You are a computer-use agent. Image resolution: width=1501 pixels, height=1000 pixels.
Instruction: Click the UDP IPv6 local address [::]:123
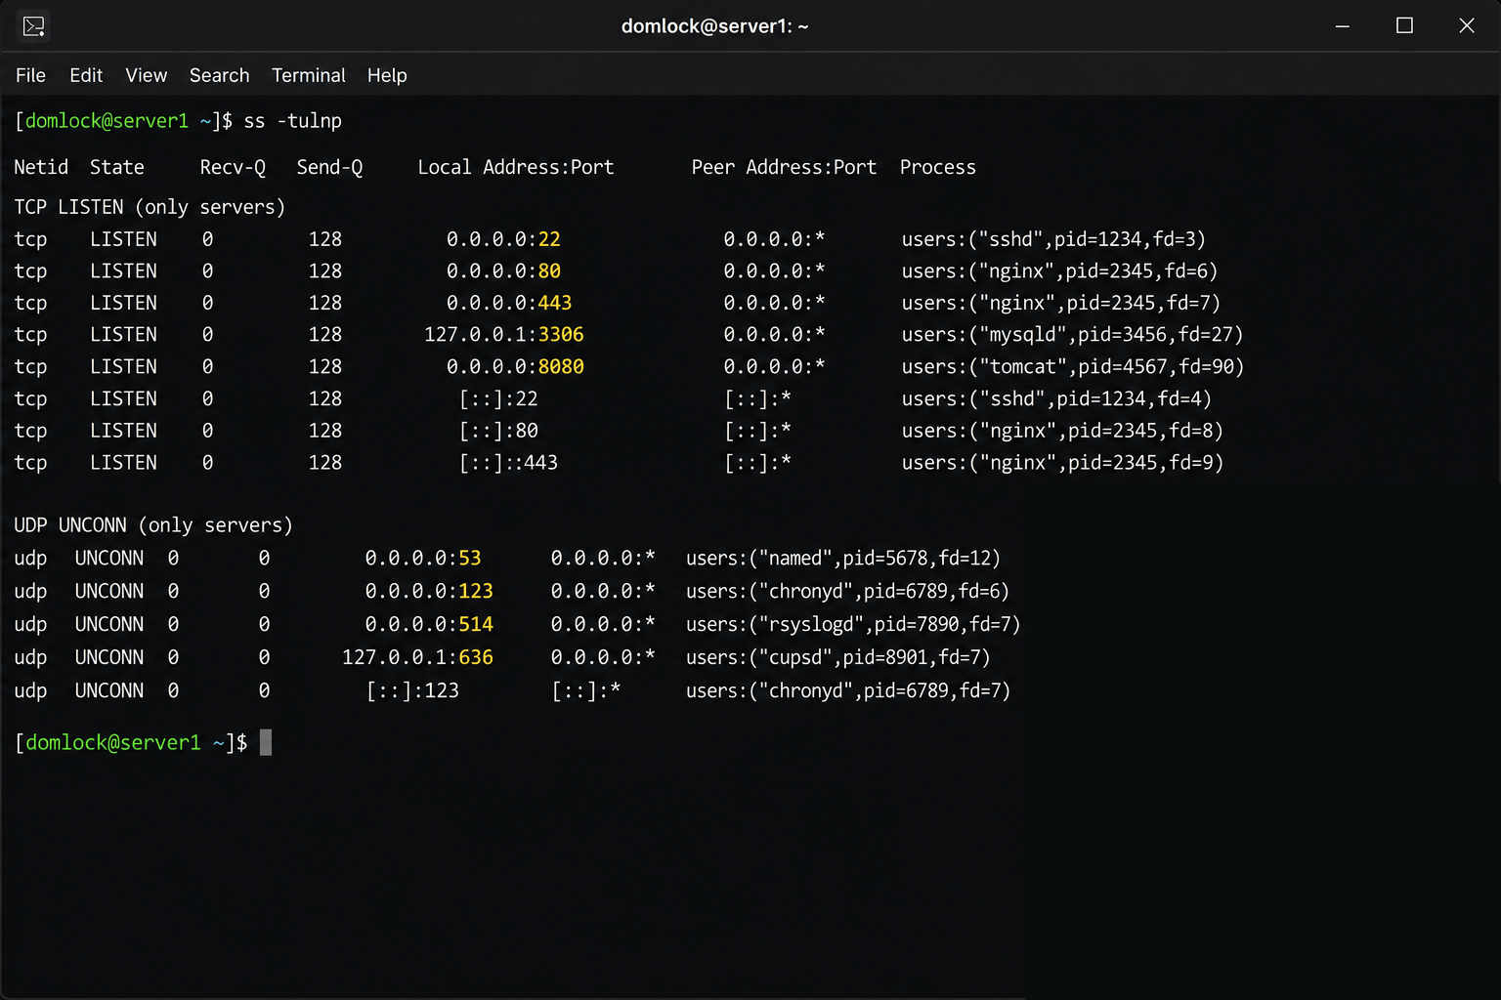[412, 691]
